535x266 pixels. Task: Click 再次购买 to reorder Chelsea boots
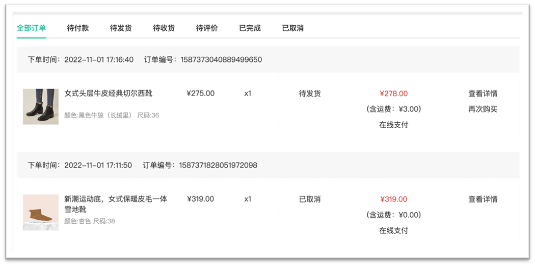(483, 109)
